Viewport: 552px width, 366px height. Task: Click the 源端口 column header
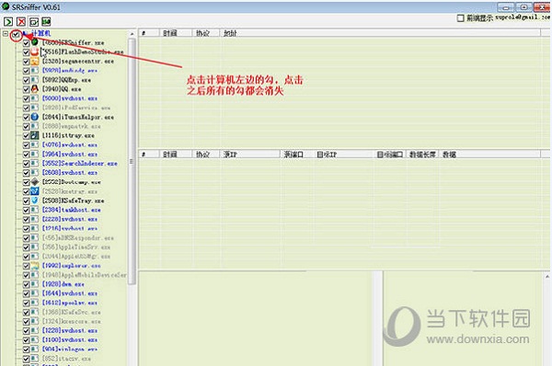(x=297, y=154)
